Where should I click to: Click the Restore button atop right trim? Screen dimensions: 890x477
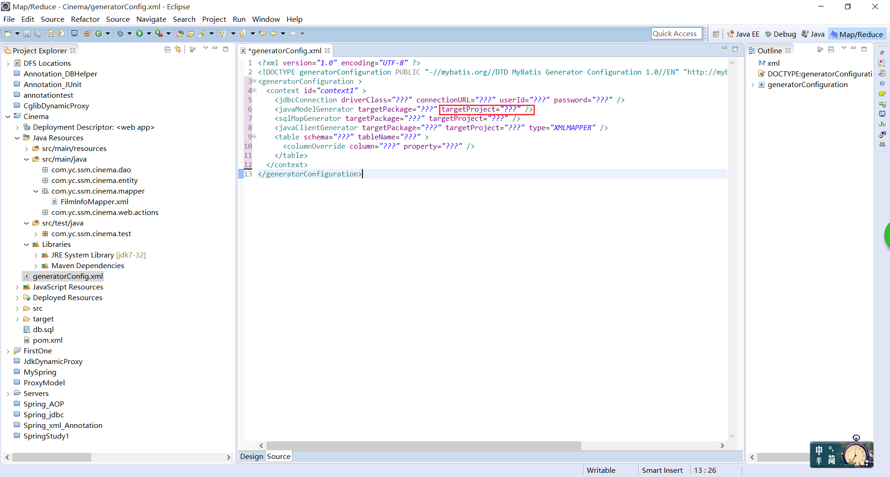point(882,53)
